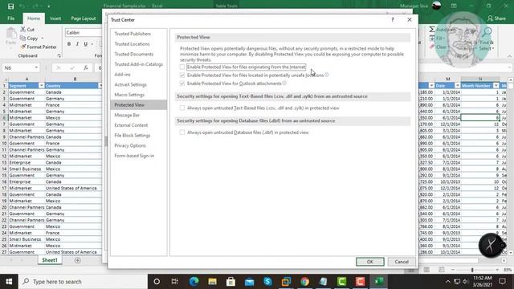Uncheck Protected View for Outlook attachments
Image resolution: width=514 pixels, height=289 pixels.
click(182, 83)
